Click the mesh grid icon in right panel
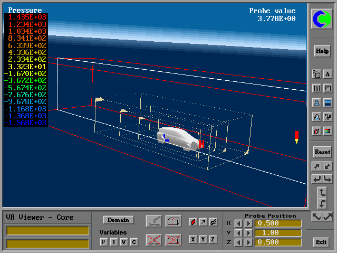 [316, 88]
